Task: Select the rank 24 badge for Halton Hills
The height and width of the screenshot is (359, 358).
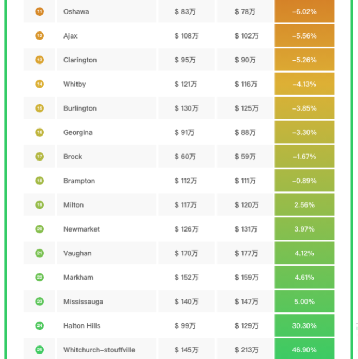Action: point(40,325)
